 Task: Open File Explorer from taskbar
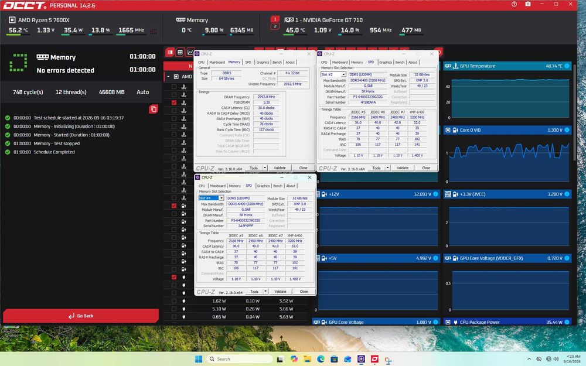click(x=307, y=359)
